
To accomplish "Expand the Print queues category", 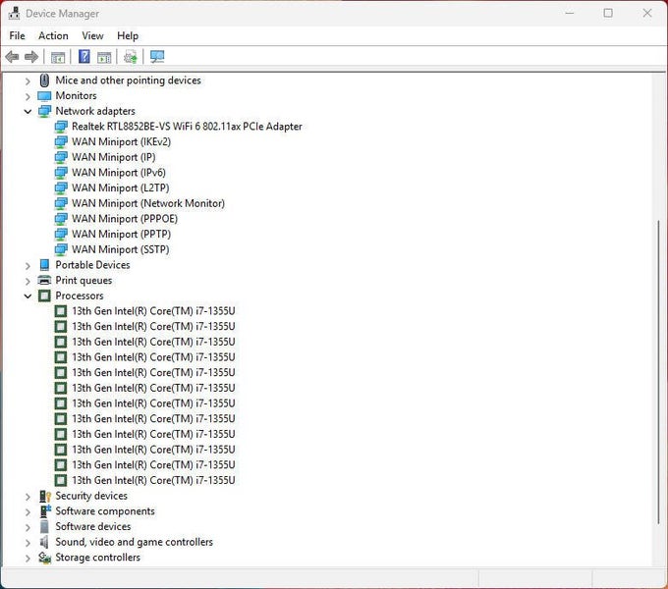I will (x=28, y=281).
